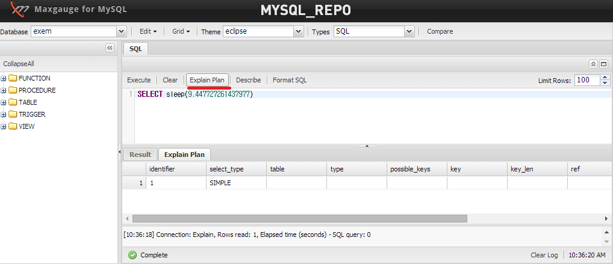Select the SQL tab

(135, 49)
